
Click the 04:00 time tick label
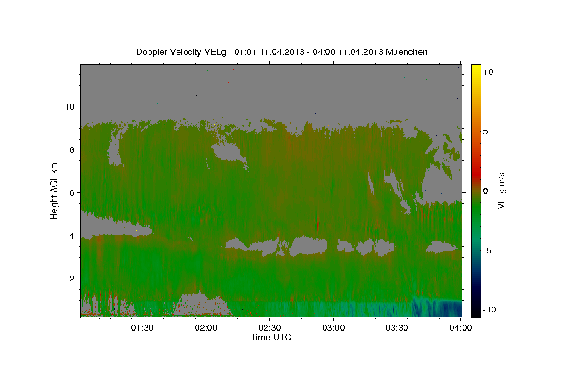pyautogui.click(x=461, y=328)
